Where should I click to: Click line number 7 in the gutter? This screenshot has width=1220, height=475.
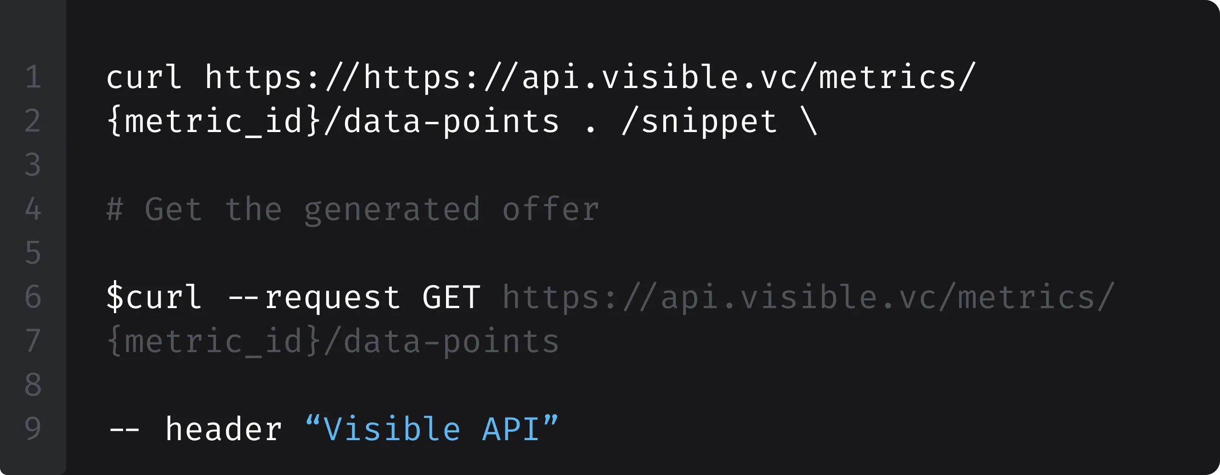[x=33, y=341]
